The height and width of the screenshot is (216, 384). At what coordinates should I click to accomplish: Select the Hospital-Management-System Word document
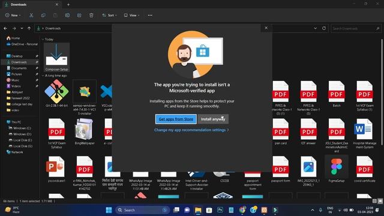[x=364, y=133]
